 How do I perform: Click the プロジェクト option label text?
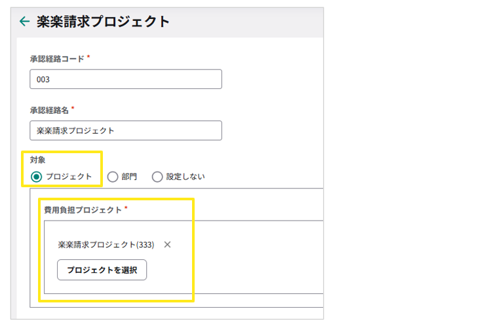(69, 176)
